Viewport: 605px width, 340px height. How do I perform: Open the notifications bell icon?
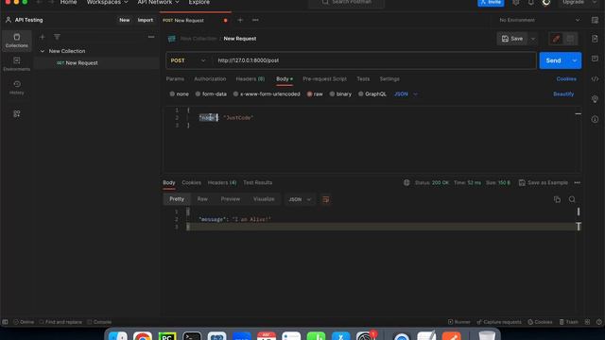(x=531, y=3)
